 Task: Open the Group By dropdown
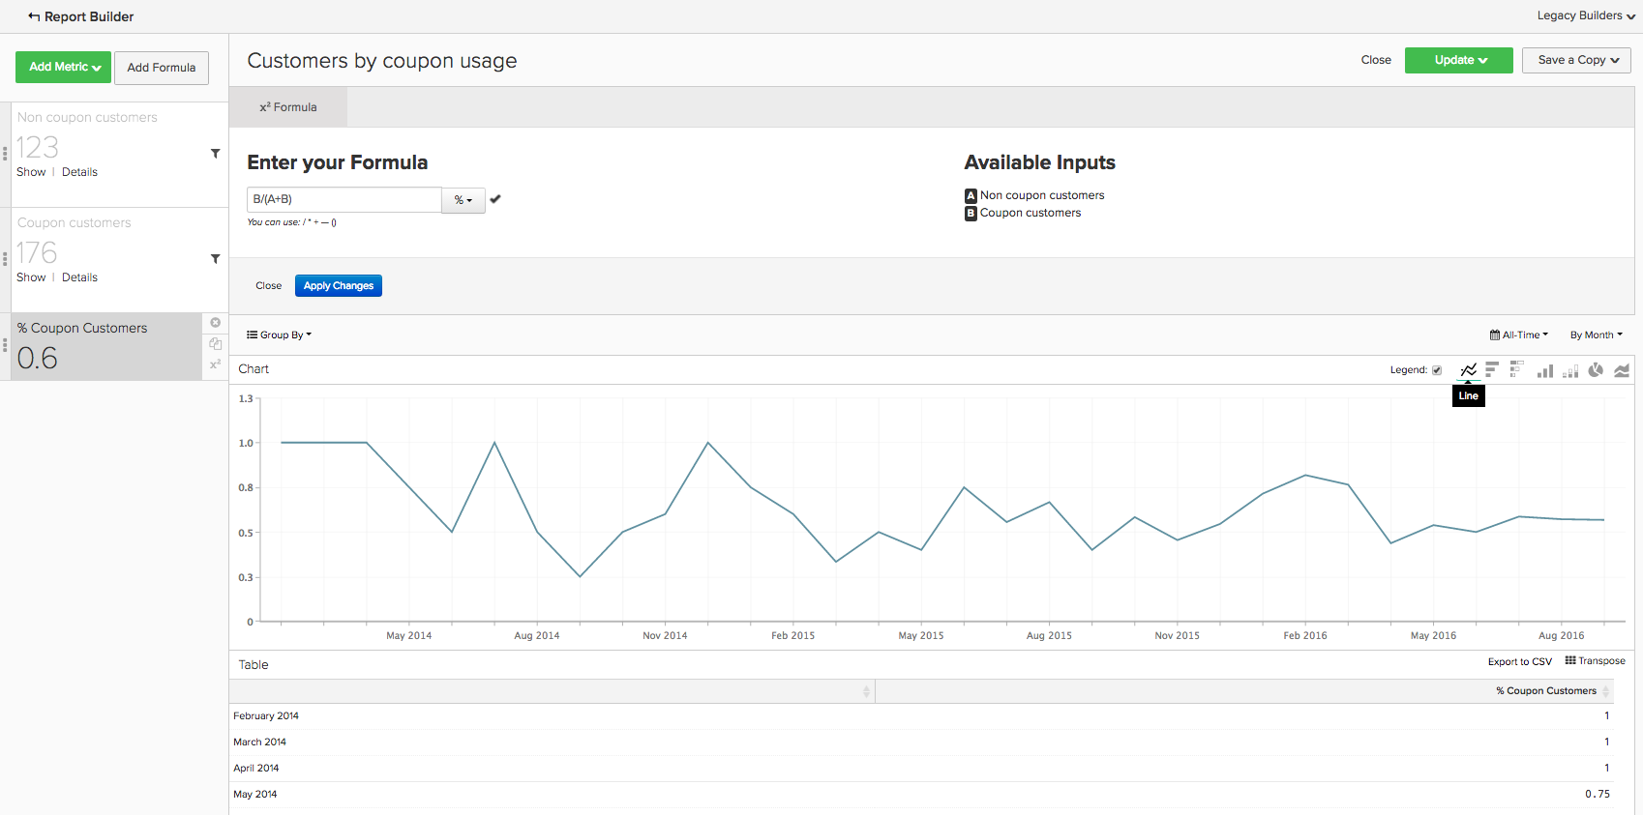pos(279,335)
